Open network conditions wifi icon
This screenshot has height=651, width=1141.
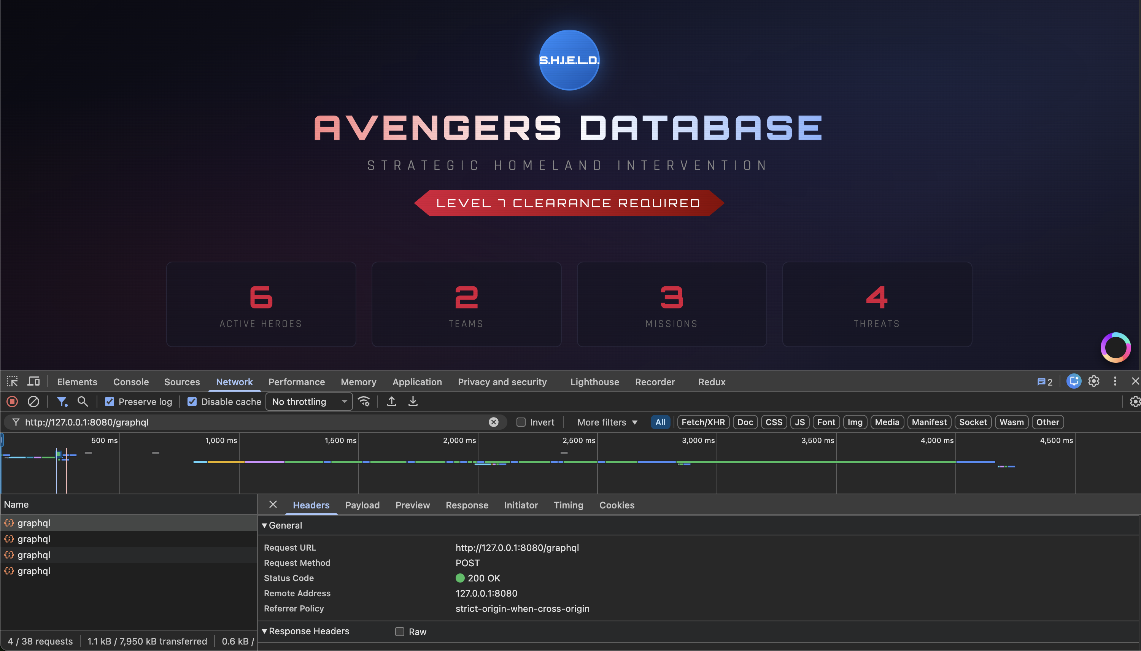[x=364, y=402]
